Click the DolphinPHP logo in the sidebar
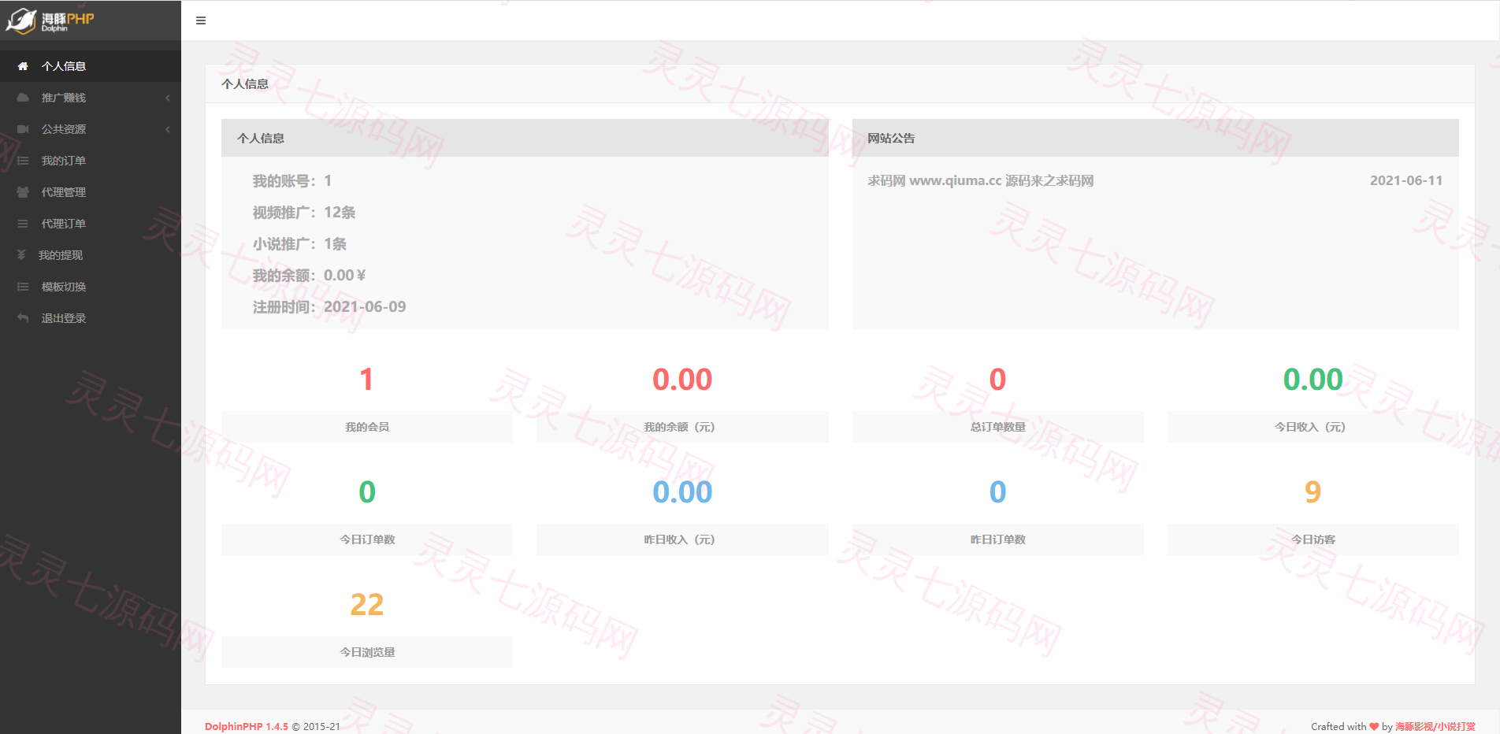This screenshot has height=734, width=1500. click(50, 20)
